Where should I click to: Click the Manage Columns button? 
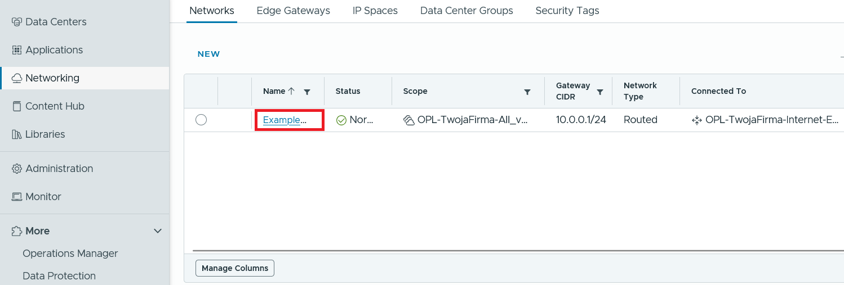click(x=235, y=268)
